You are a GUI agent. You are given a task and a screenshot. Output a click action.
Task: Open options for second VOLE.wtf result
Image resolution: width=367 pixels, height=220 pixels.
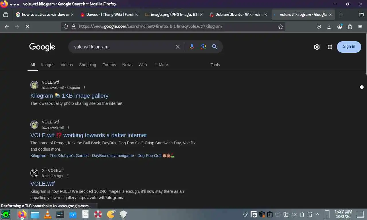click(68, 127)
